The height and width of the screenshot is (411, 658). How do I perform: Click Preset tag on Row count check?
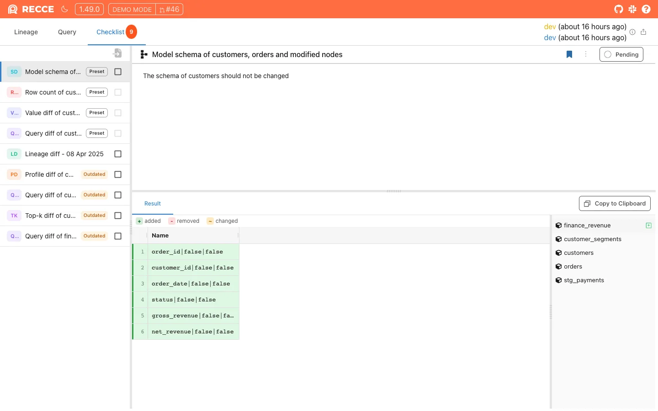pos(97,92)
